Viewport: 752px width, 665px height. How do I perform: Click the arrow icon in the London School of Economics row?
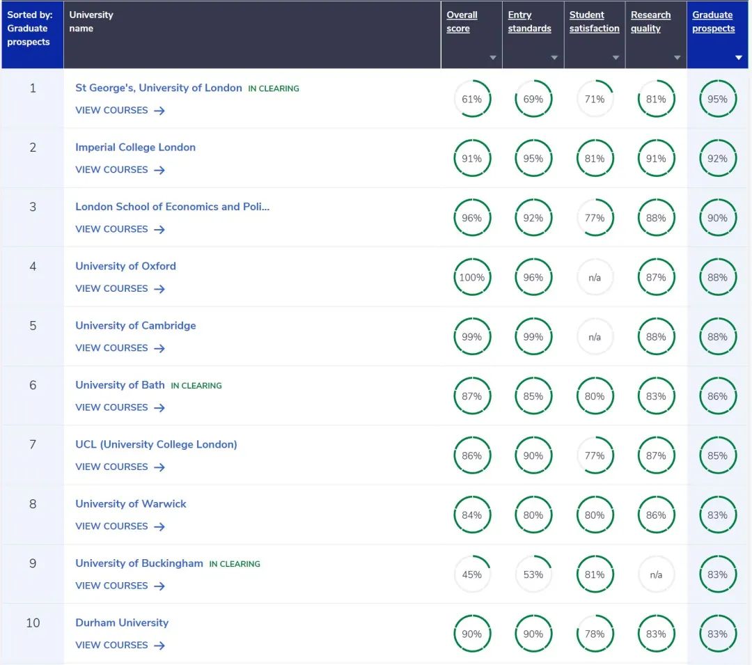[159, 230]
